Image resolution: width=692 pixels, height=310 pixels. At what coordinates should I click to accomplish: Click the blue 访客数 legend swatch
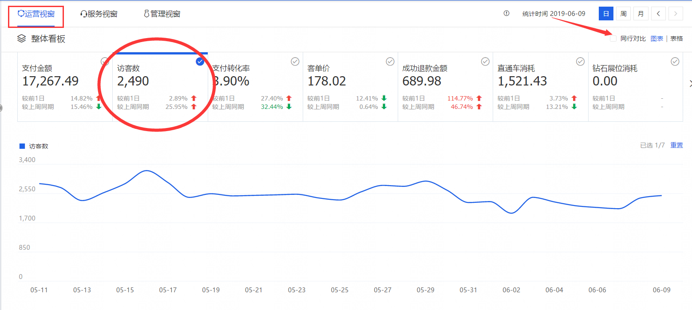[22, 146]
